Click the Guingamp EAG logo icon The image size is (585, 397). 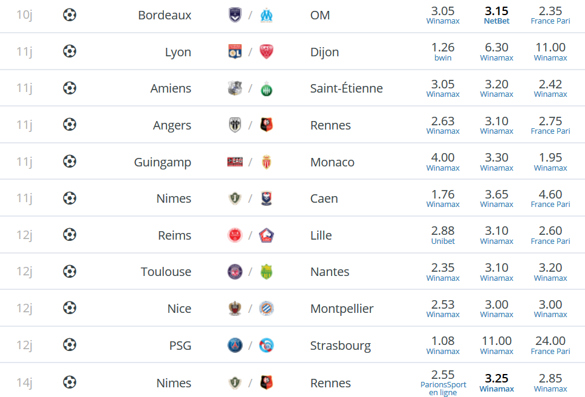235,162
